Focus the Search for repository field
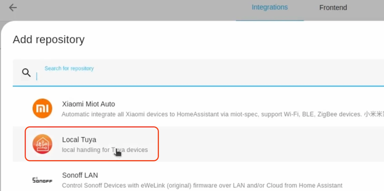 click(x=198, y=73)
